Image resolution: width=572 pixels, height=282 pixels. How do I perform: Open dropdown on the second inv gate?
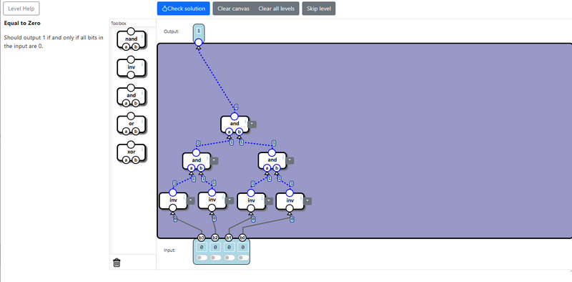[x=230, y=200]
